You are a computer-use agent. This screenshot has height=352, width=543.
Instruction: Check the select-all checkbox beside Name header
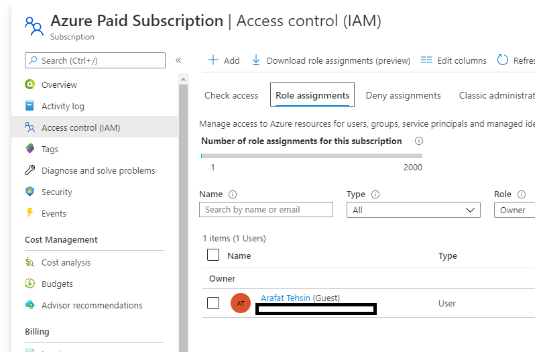pyautogui.click(x=213, y=255)
